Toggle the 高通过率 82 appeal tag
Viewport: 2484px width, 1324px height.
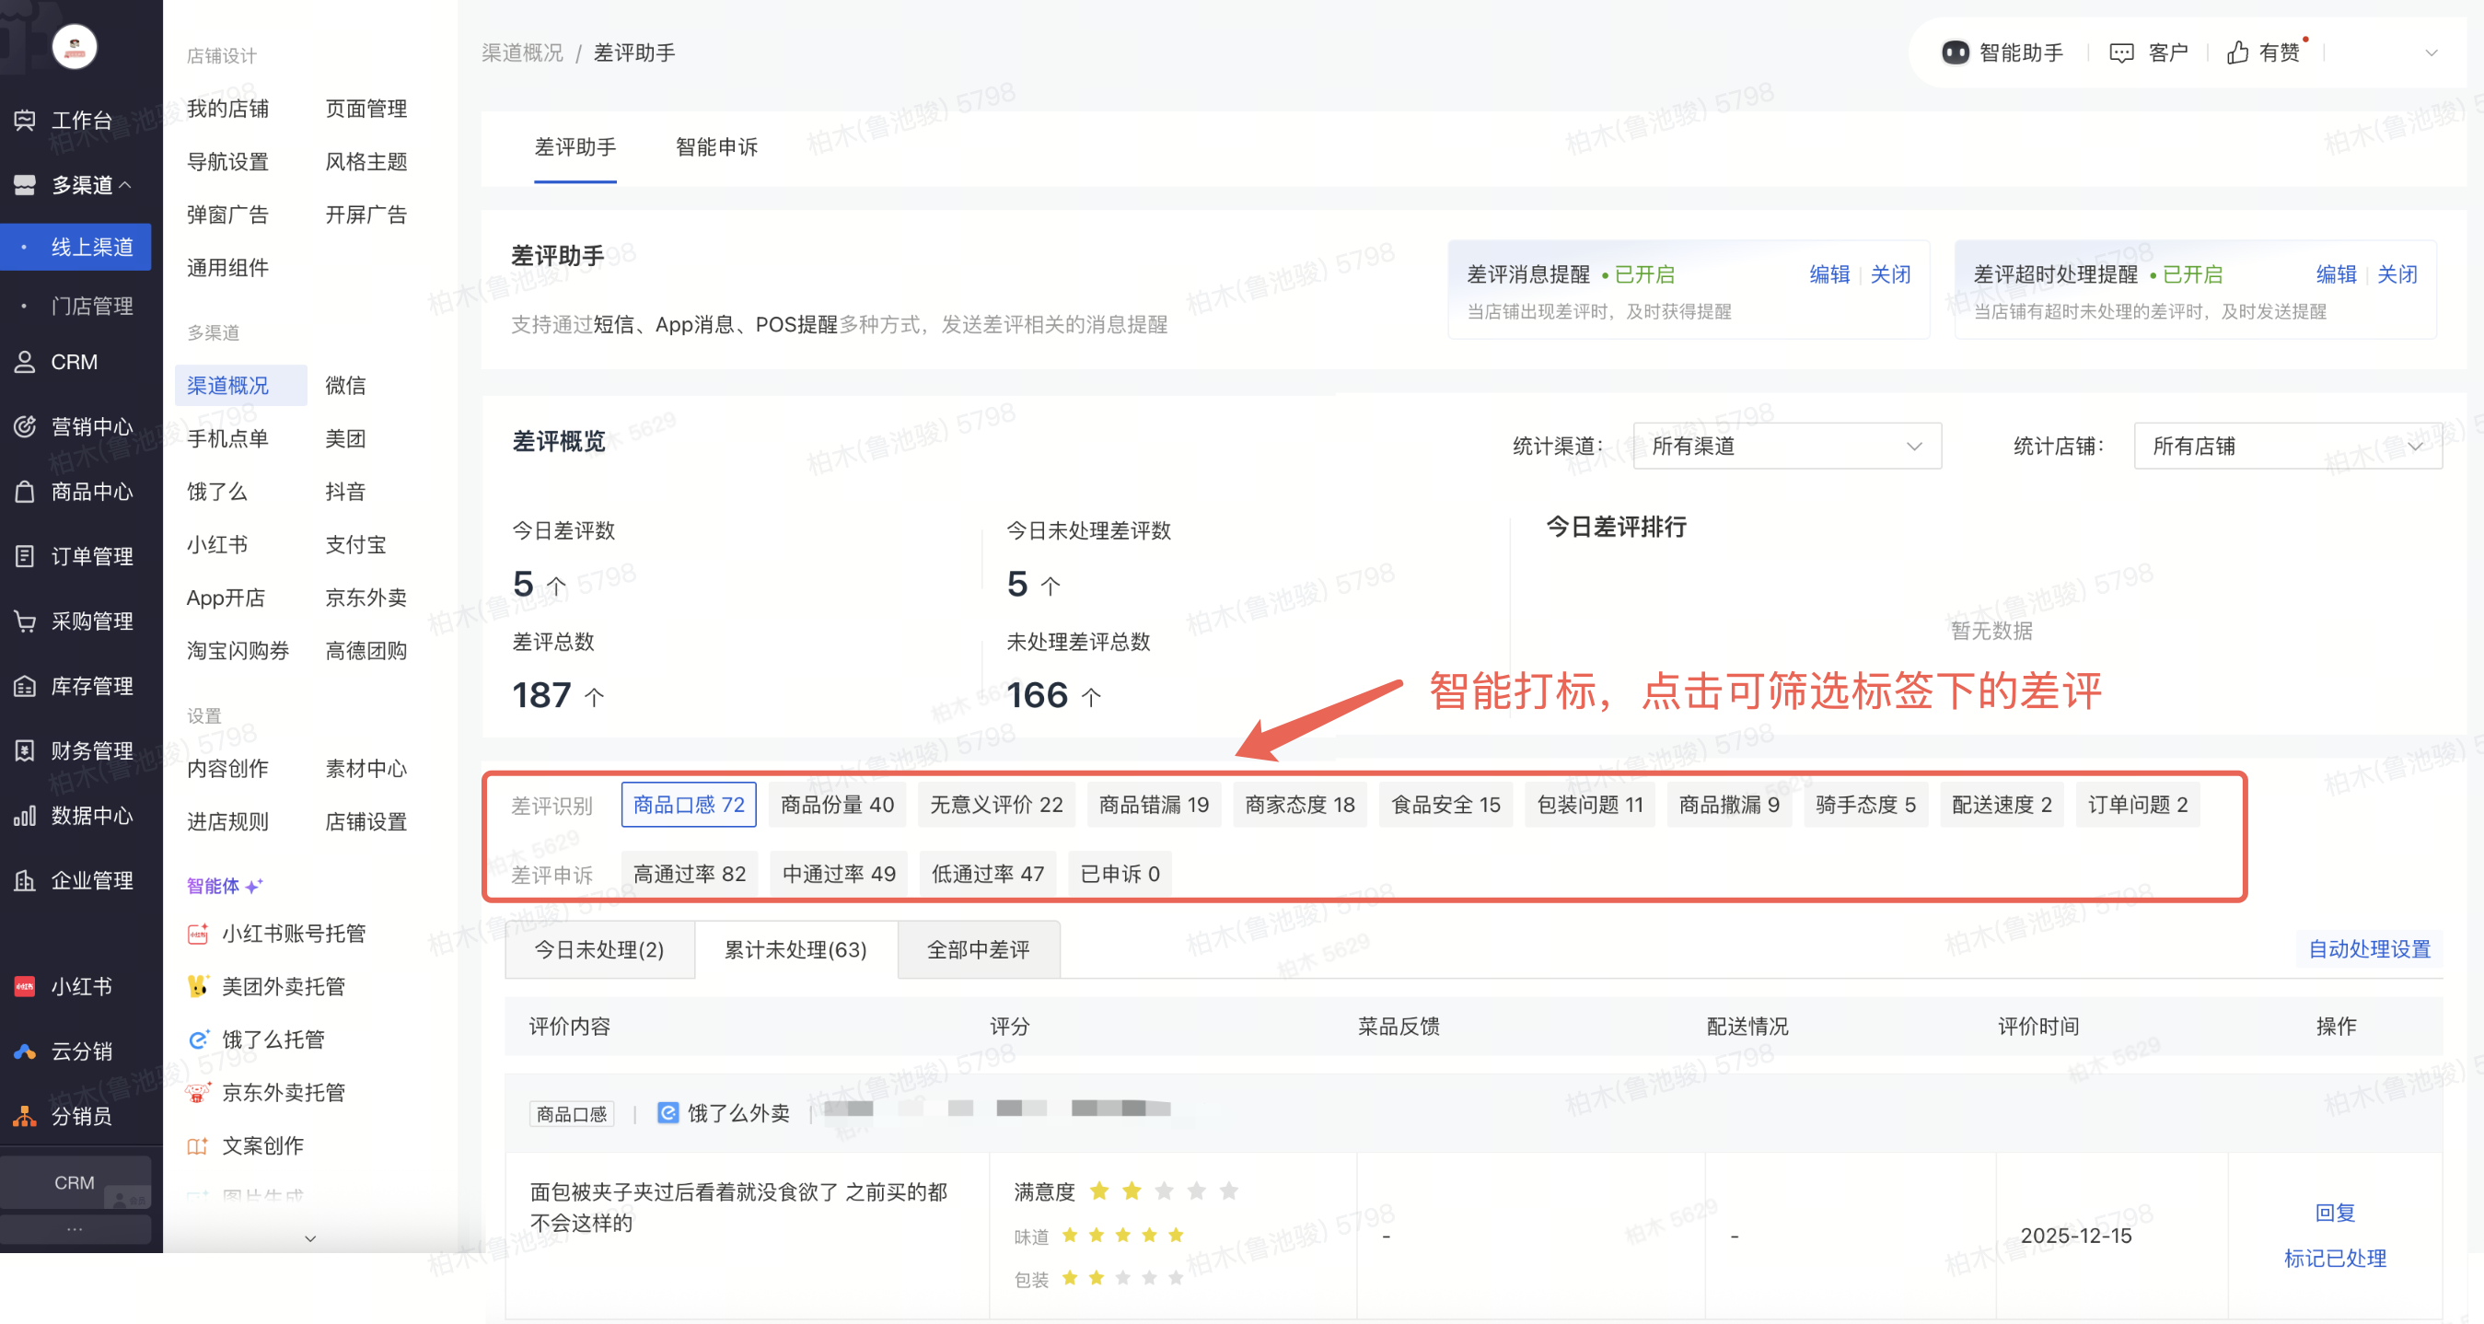(689, 874)
